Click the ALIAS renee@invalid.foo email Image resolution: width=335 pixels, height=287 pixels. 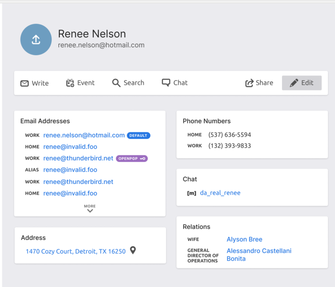70,170
